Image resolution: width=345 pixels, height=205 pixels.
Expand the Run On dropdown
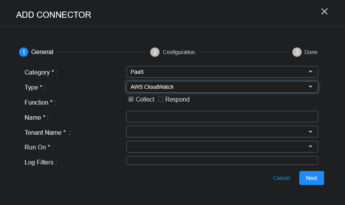coord(222,147)
